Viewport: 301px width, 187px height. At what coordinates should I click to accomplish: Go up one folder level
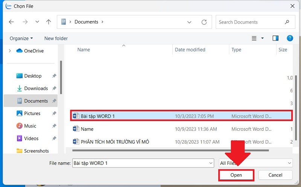pyautogui.click(x=49, y=22)
